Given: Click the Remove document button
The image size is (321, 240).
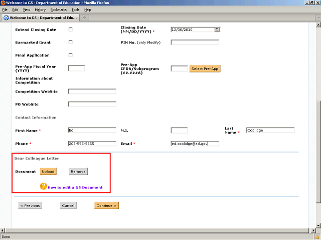Looking at the screenshot, I should coord(78,171).
